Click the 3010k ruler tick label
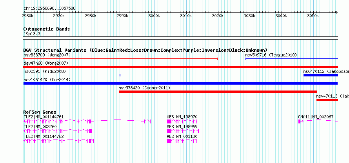The height and width of the screenshot is (163, 349). pyautogui.click(x=186, y=16)
